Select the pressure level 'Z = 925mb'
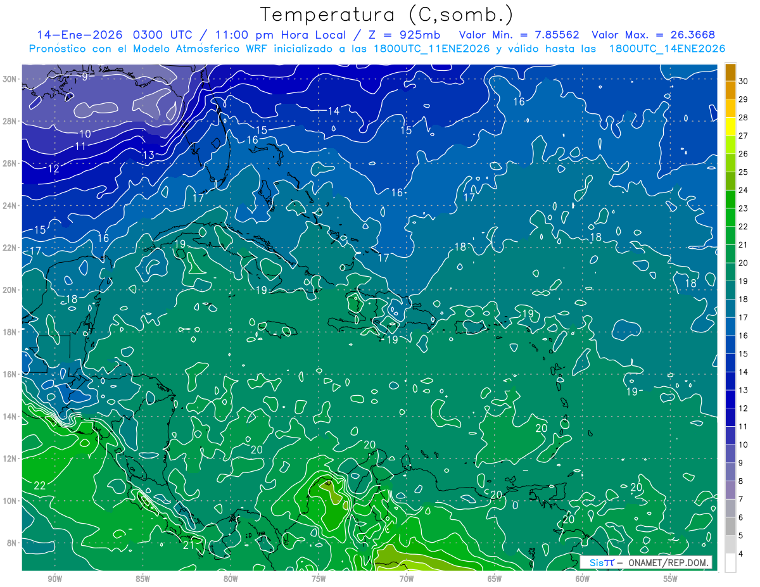This screenshot has width=760, height=587. [403, 34]
